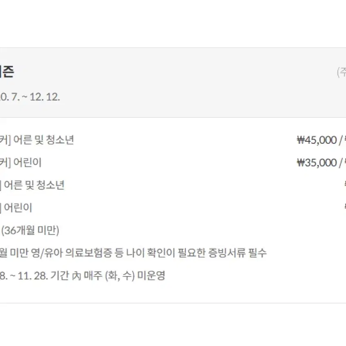346x346 pixels.
Task: Click the season date range ending 12. 12.
Action: 30,97
